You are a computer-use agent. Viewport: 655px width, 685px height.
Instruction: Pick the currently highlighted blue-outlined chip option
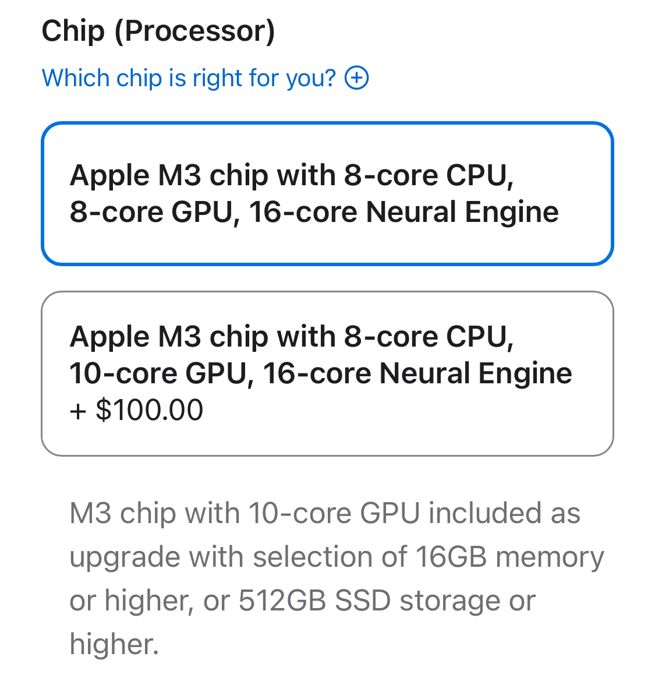(x=327, y=193)
